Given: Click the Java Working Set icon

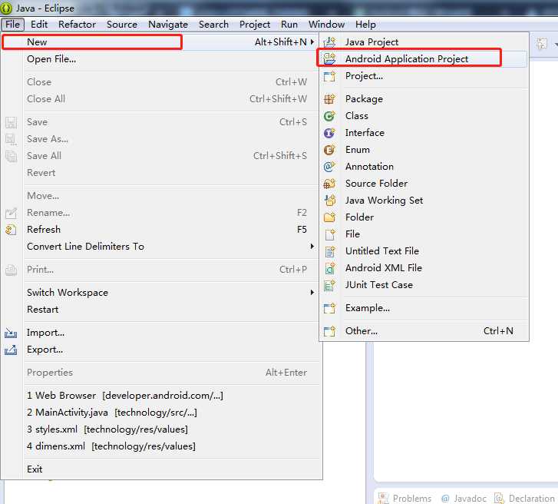Looking at the screenshot, I should coord(329,201).
